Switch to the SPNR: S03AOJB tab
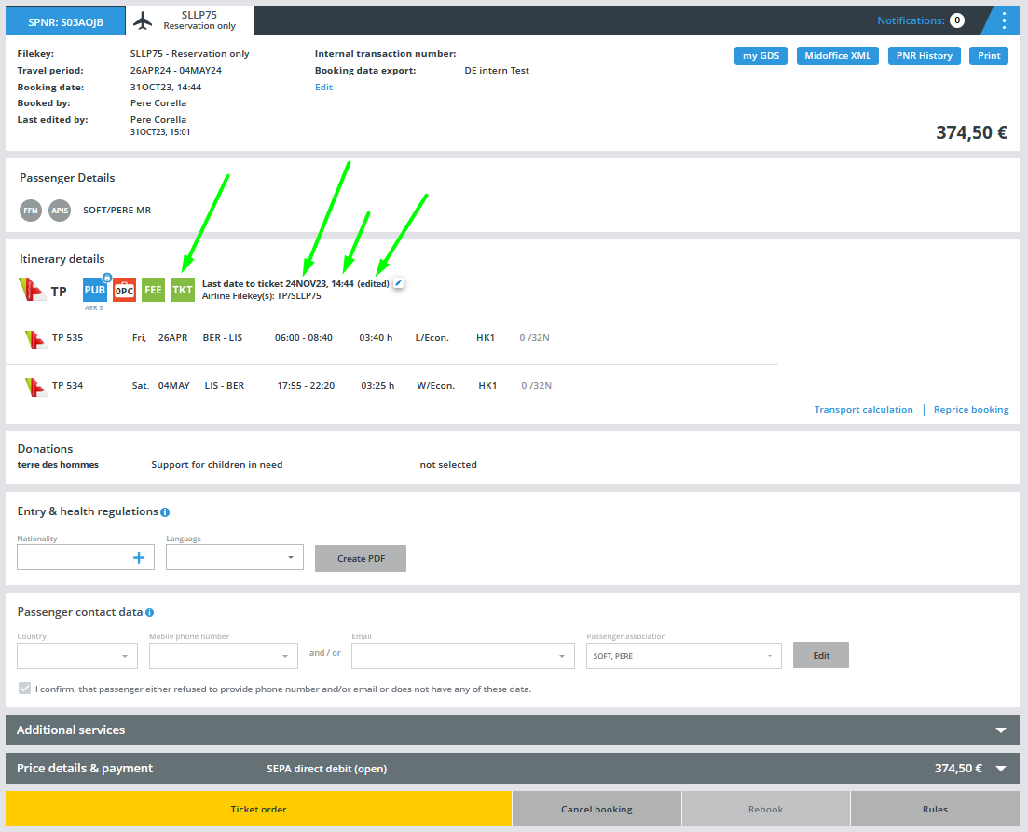1028x832 pixels. coord(65,20)
